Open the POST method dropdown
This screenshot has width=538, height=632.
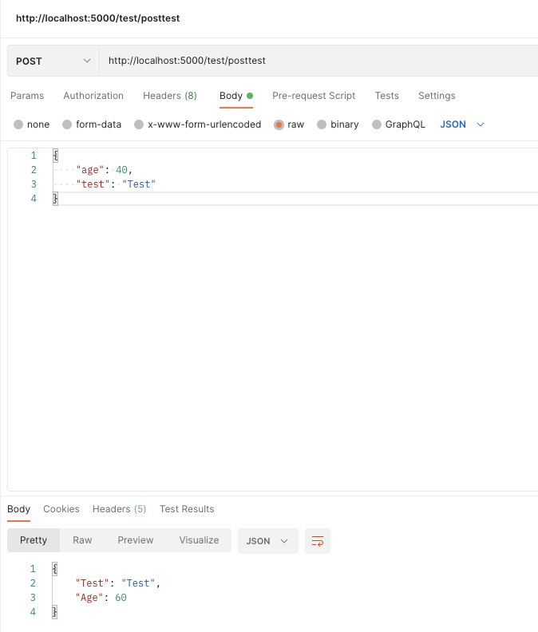(x=53, y=61)
